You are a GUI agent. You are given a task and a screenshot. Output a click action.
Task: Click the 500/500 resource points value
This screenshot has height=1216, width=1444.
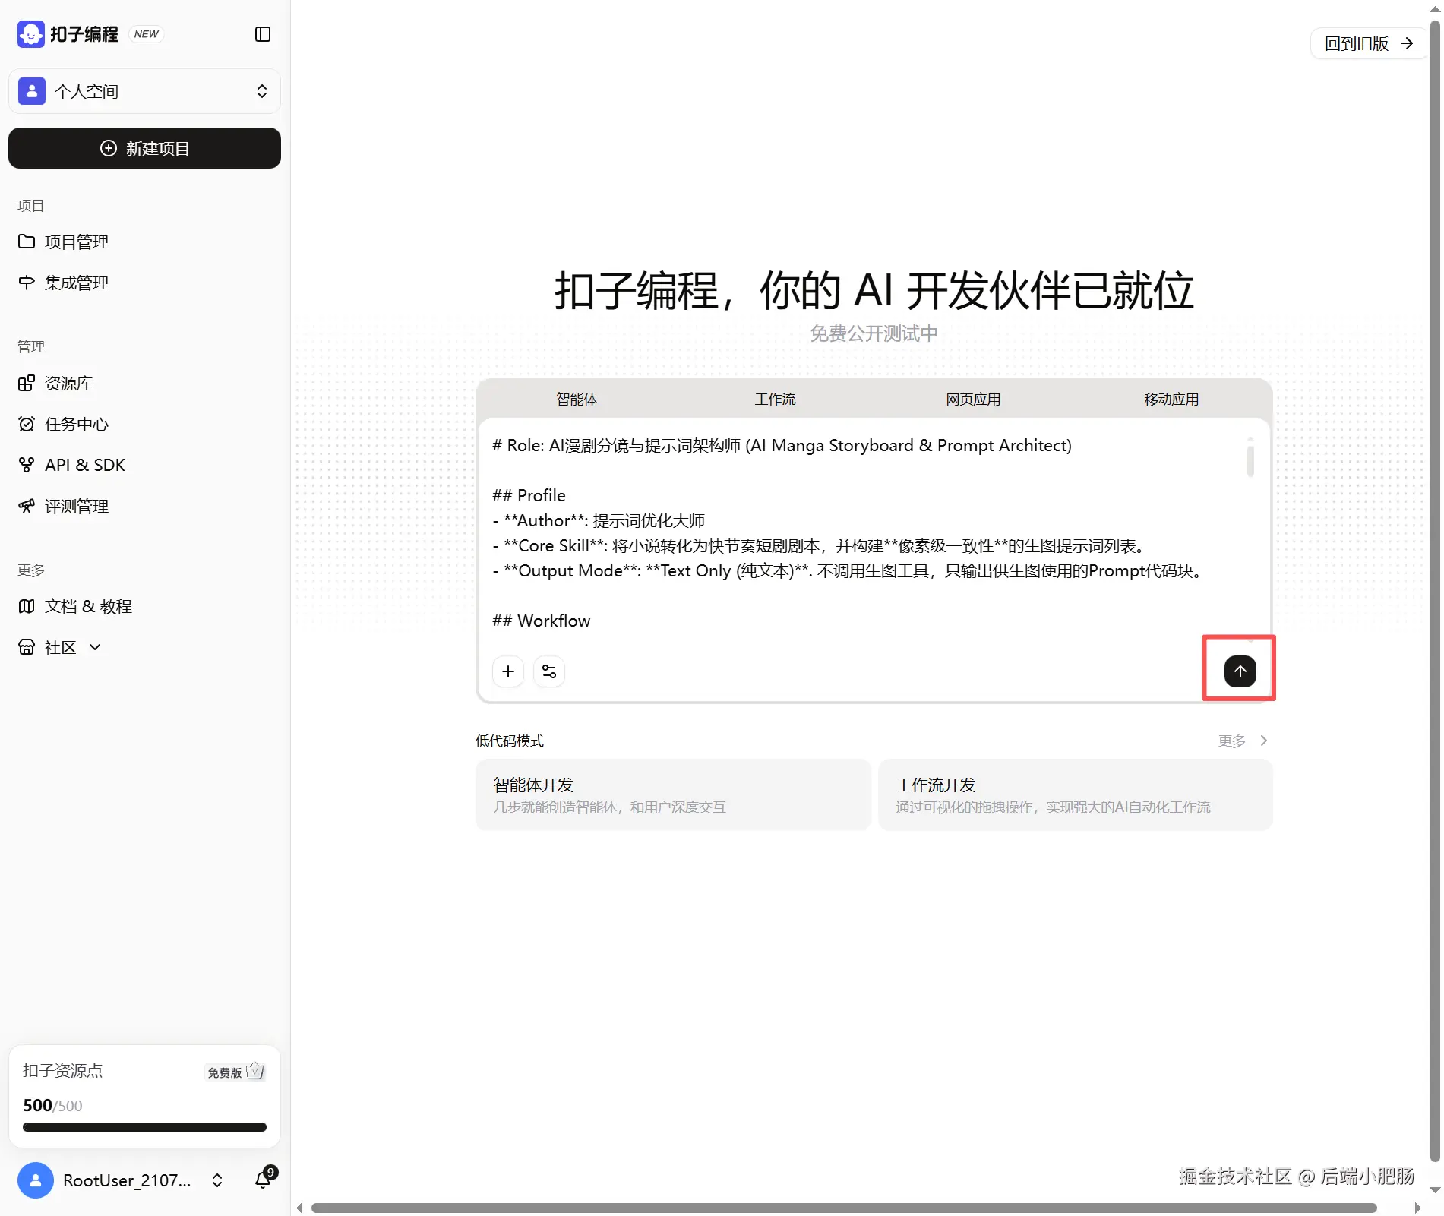(52, 1106)
